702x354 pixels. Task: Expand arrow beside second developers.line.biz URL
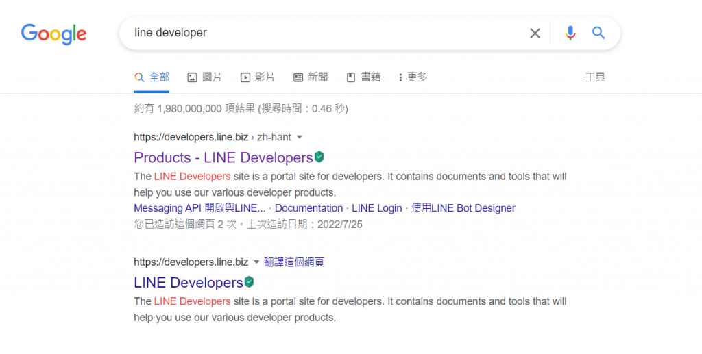point(256,262)
